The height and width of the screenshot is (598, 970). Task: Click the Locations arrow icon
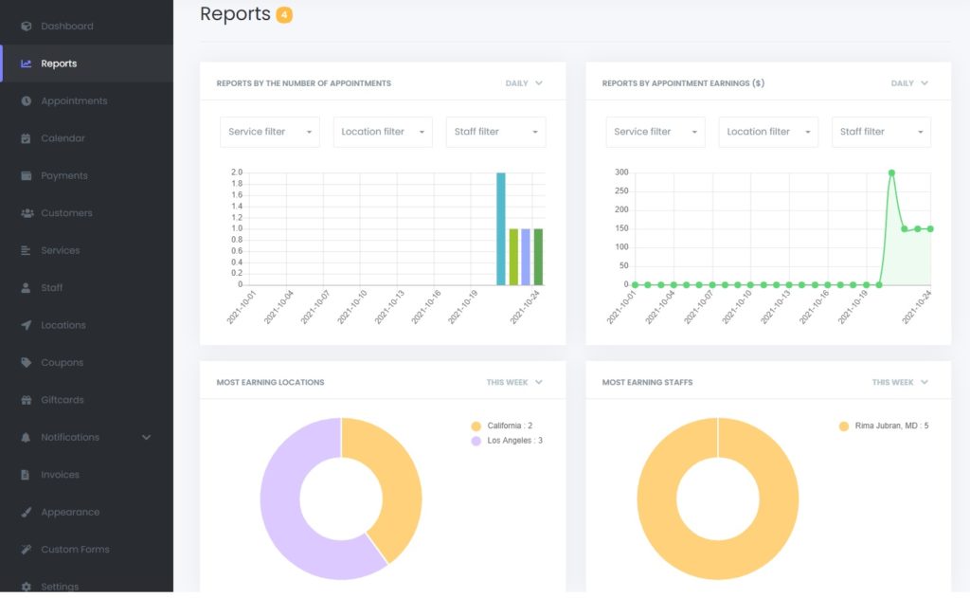(x=26, y=325)
